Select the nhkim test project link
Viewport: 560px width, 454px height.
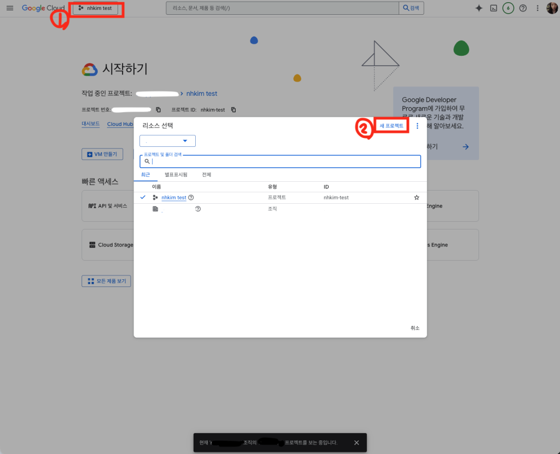pos(174,198)
